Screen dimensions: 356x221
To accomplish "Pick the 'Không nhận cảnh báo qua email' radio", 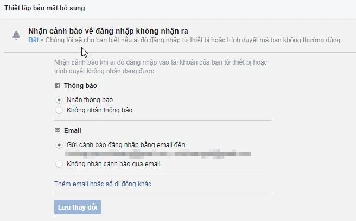I will pyautogui.click(x=59, y=163).
